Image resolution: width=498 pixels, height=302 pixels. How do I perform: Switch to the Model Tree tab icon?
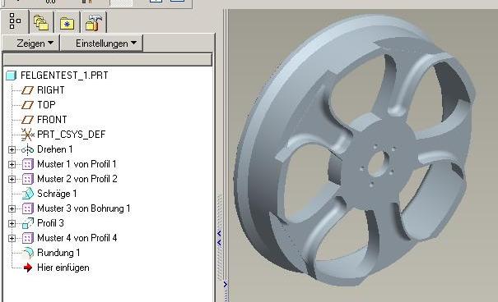[15, 21]
